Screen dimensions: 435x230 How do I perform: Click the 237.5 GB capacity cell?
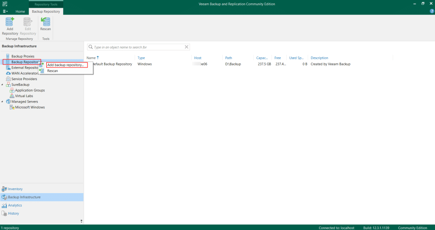[264, 64]
